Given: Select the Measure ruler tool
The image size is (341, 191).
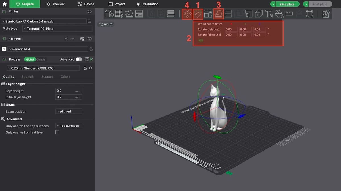Looking at the screenshot, I should click(x=289, y=14).
